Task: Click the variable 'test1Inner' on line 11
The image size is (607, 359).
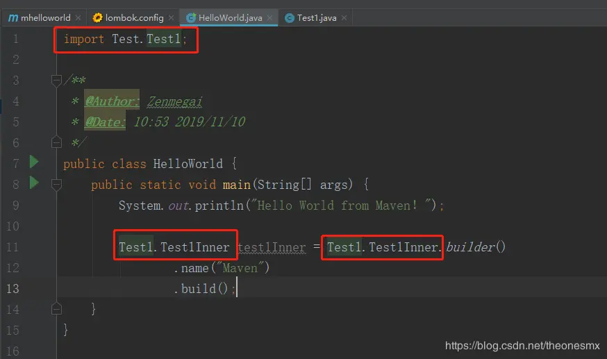Action: (x=272, y=247)
